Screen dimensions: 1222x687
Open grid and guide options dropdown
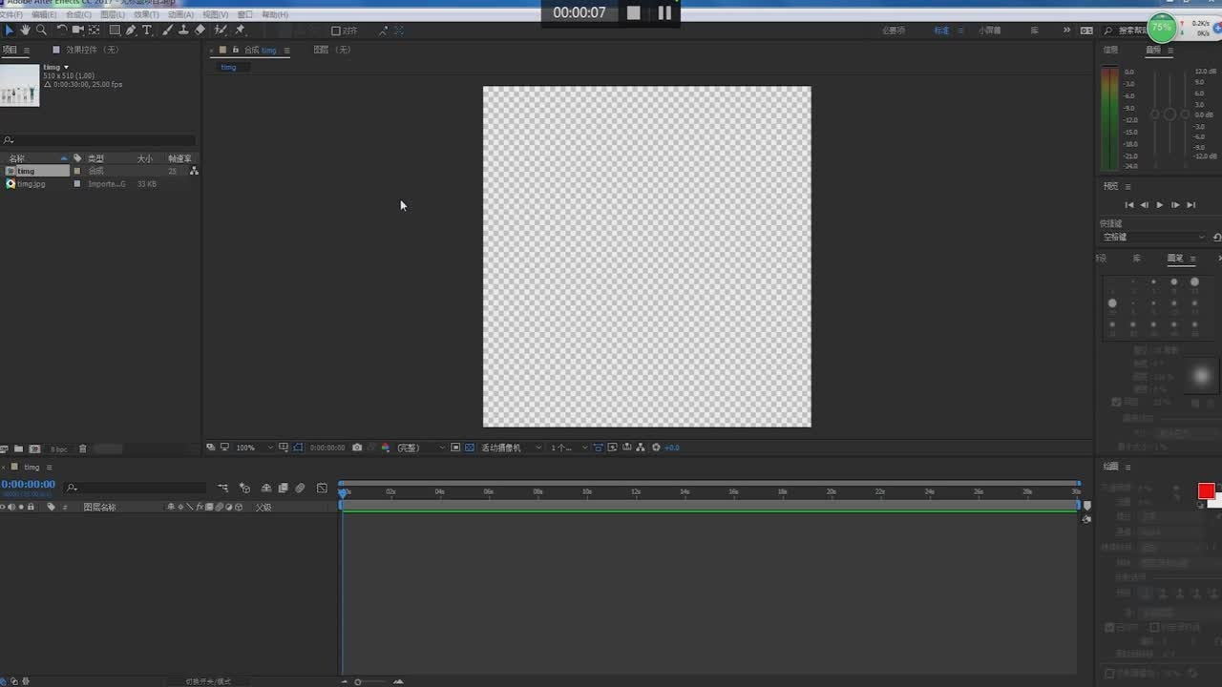click(x=283, y=448)
